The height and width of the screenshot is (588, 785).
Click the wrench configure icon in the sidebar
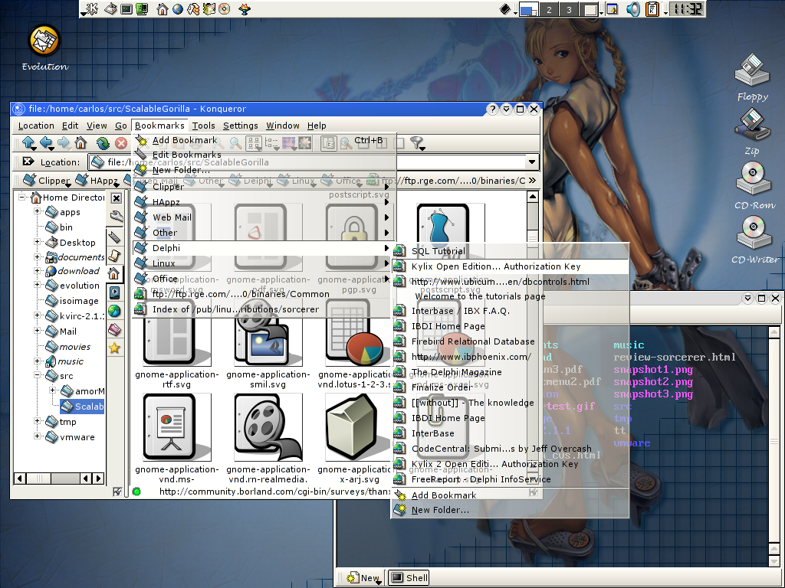point(117,217)
